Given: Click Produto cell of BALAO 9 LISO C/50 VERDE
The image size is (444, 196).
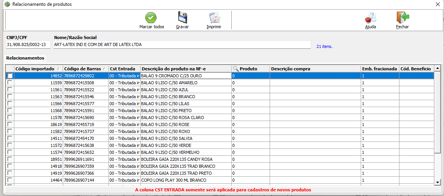Looking at the screenshot, I should coord(250,145).
